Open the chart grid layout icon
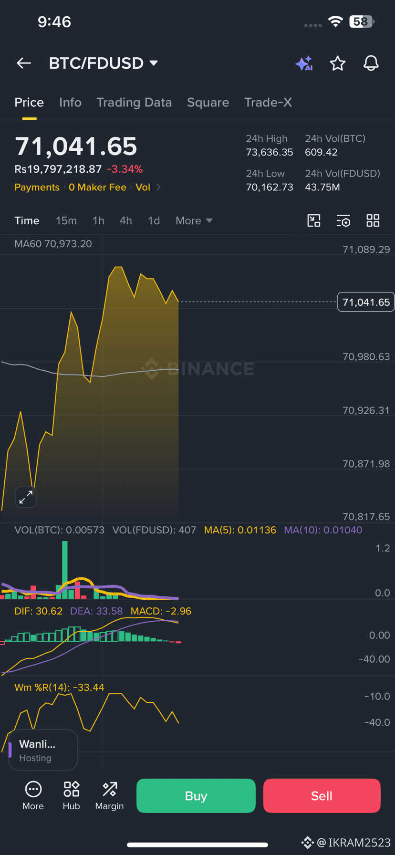395x855 pixels. (x=373, y=220)
